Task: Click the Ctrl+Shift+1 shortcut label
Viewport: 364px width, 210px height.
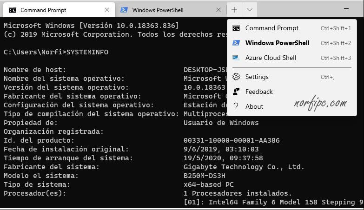Action: coord(336,28)
